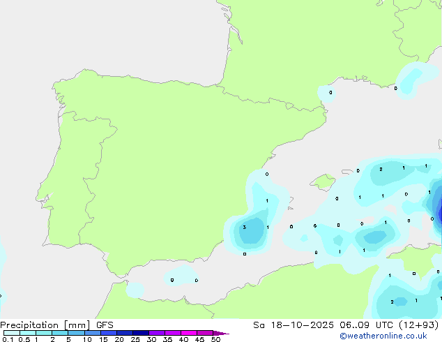The height and width of the screenshot is (342, 442).
Task: Pick the 2–5 mm legend color swatch
Action: (x=60, y=333)
